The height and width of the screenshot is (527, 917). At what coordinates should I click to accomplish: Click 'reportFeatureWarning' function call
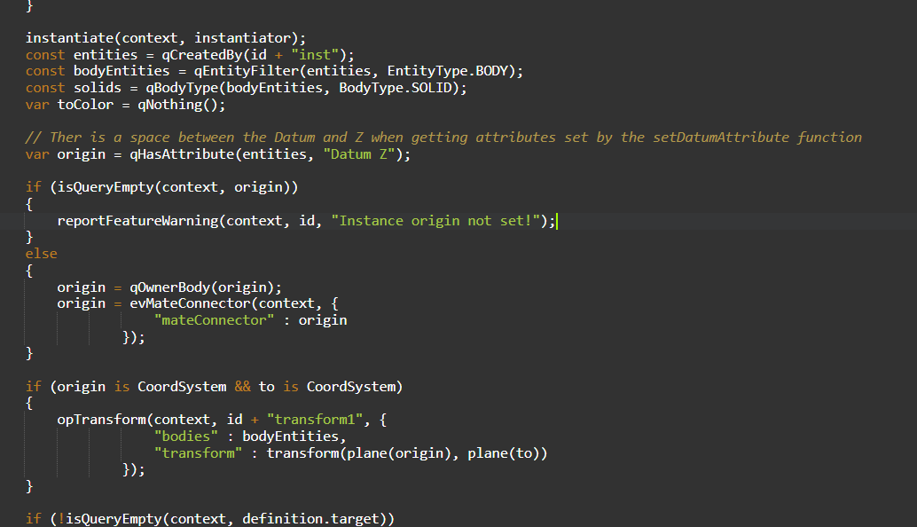click(x=137, y=221)
